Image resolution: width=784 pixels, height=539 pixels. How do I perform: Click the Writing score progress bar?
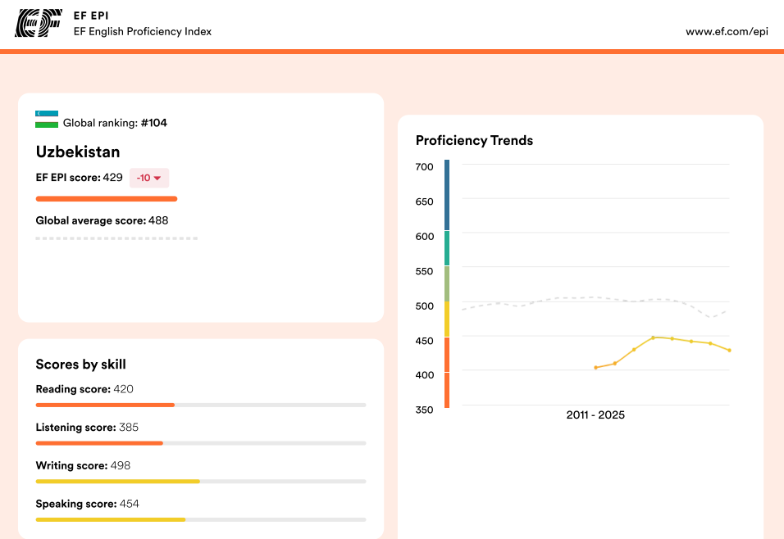201,481
